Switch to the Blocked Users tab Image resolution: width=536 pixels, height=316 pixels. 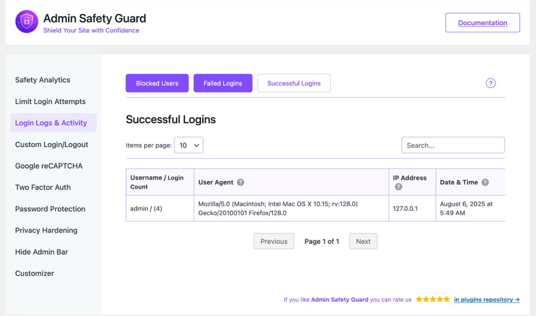(x=157, y=83)
